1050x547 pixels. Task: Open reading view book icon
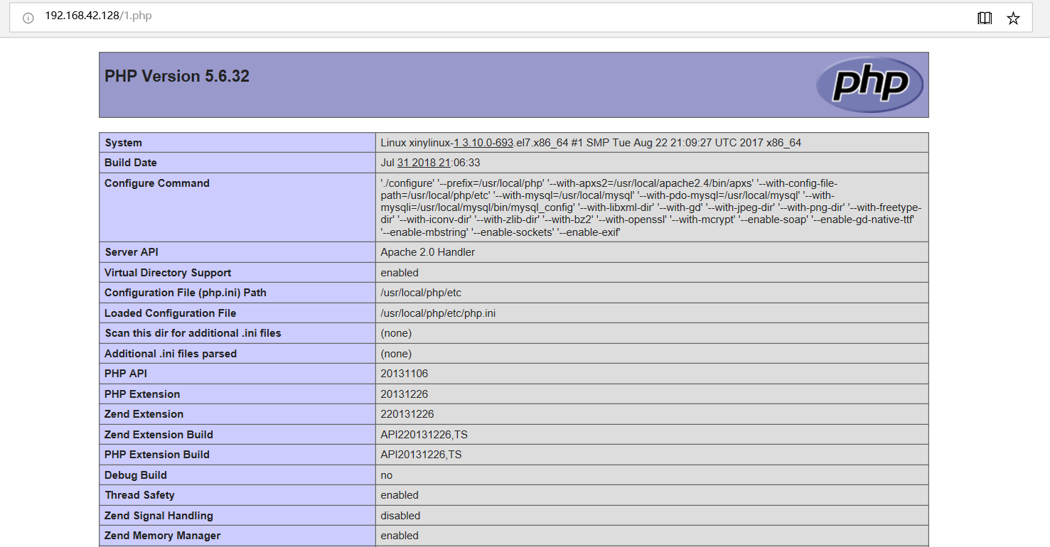tap(985, 18)
